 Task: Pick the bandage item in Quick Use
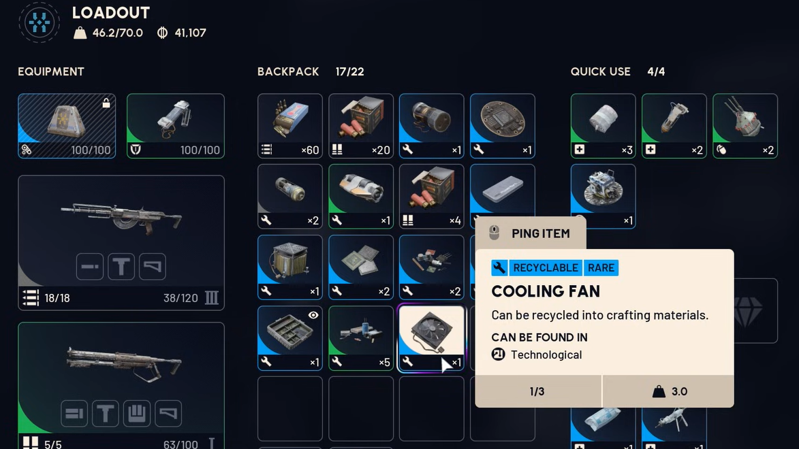[x=604, y=126]
